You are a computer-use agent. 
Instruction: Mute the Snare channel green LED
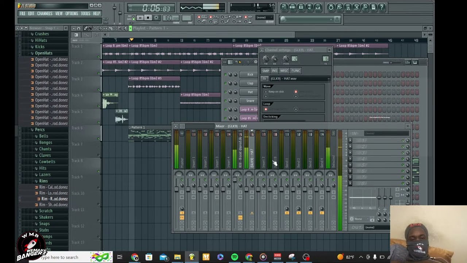tap(225, 101)
